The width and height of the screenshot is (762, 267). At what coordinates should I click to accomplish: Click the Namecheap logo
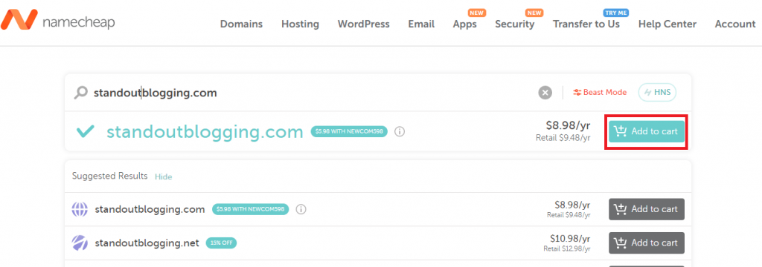(x=57, y=20)
